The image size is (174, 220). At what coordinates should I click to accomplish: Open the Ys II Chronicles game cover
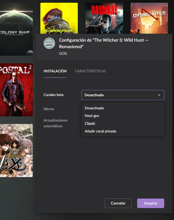click(16, 150)
